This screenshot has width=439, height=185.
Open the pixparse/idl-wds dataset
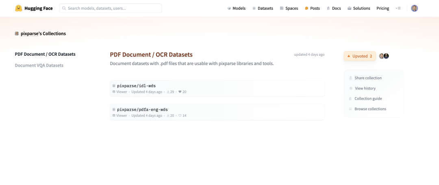136,86
